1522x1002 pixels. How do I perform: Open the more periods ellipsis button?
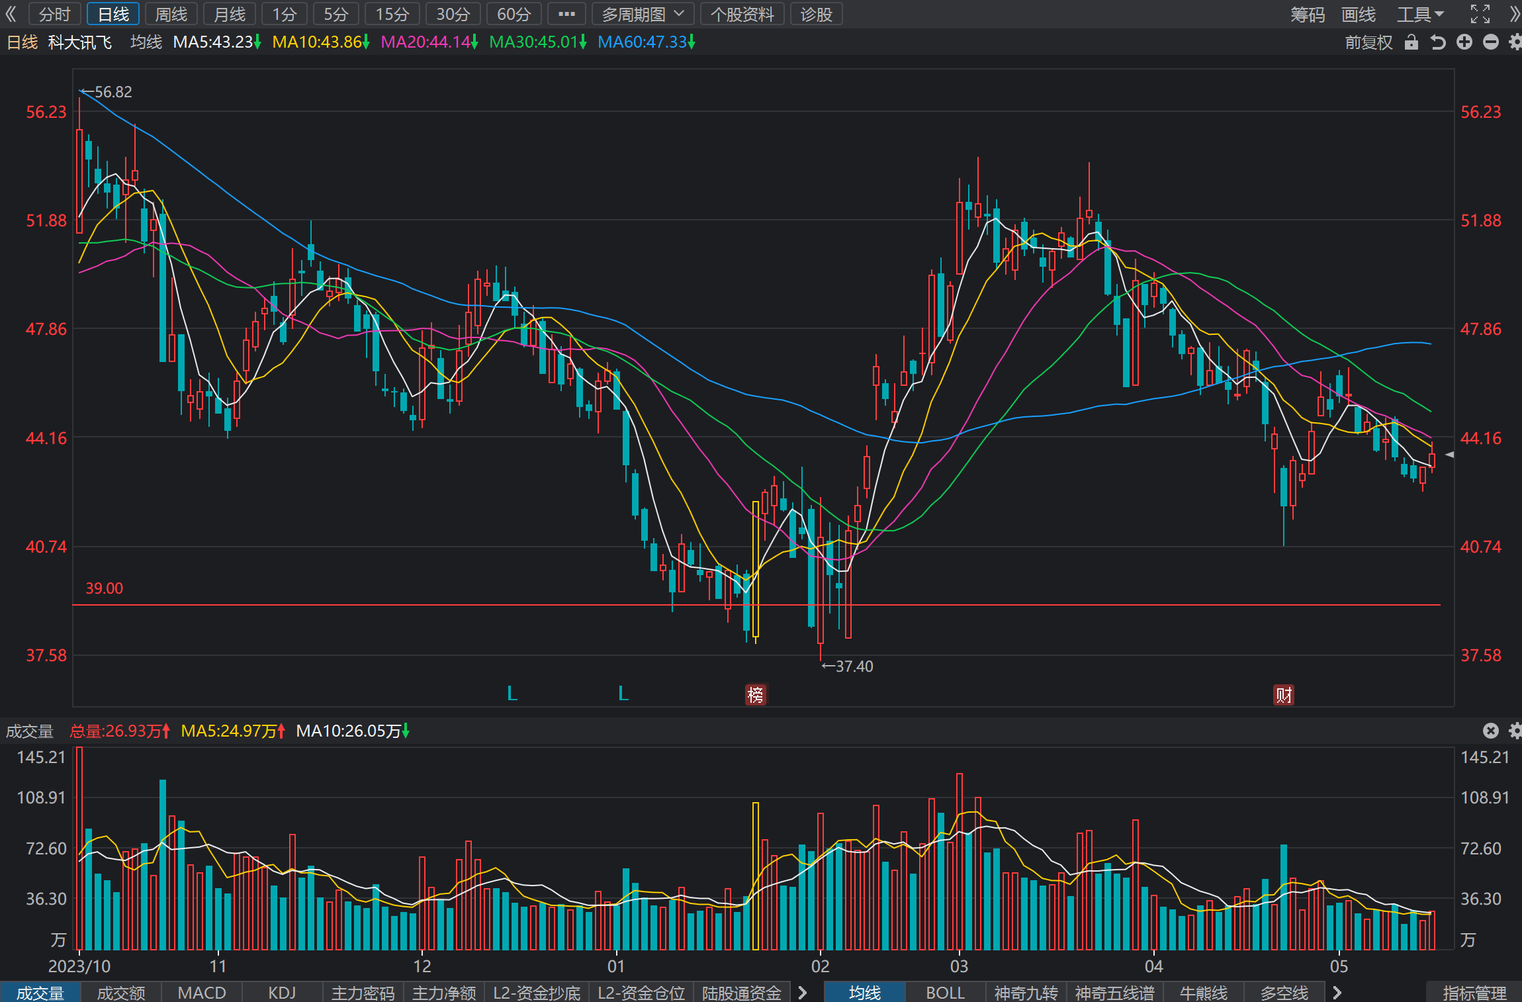[566, 14]
